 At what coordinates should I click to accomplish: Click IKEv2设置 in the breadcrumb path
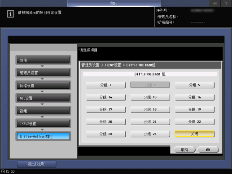click(113, 65)
